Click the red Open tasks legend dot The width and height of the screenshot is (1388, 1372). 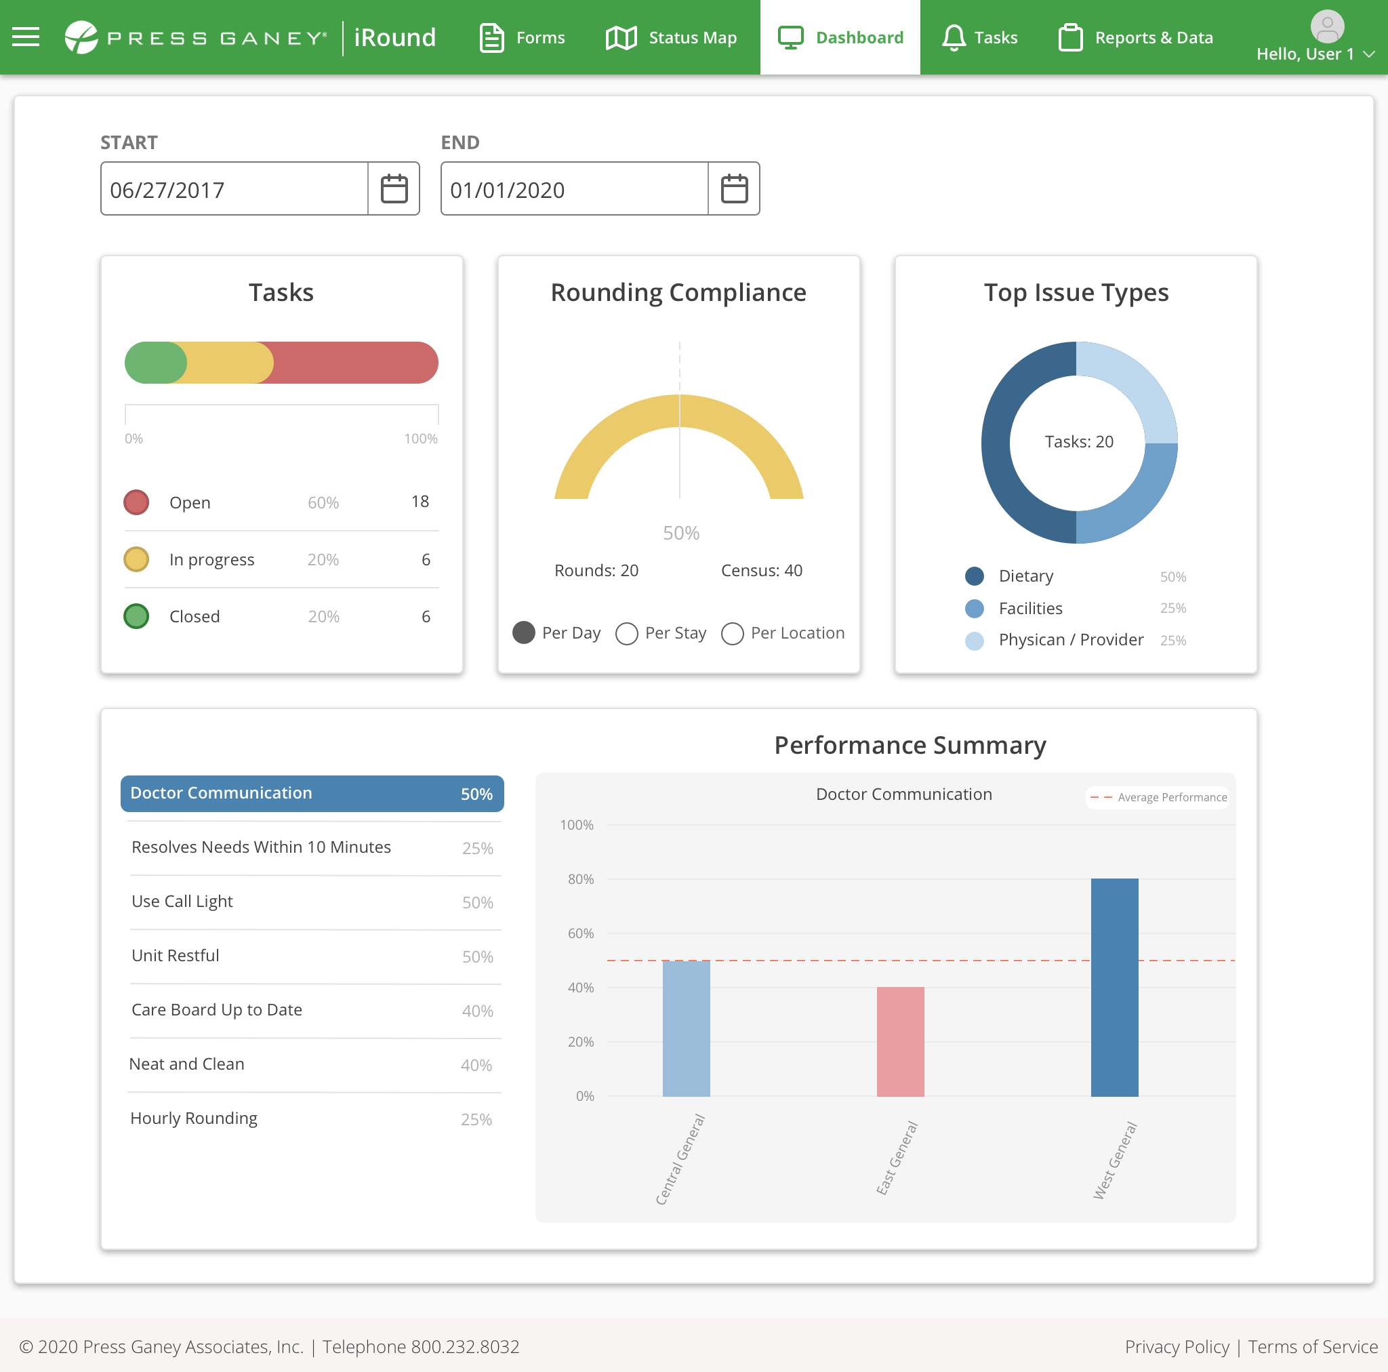(x=136, y=502)
